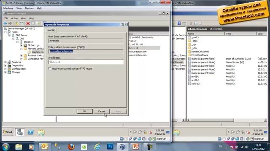Screen dimensions: 270x151
Task: Expand the Configuration tree node
Action: point(5,69)
